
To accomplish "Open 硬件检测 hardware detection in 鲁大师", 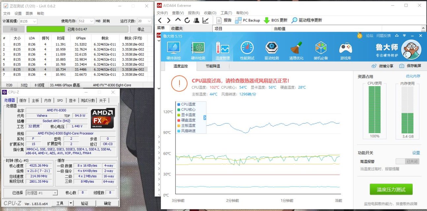I will point(198,51).
